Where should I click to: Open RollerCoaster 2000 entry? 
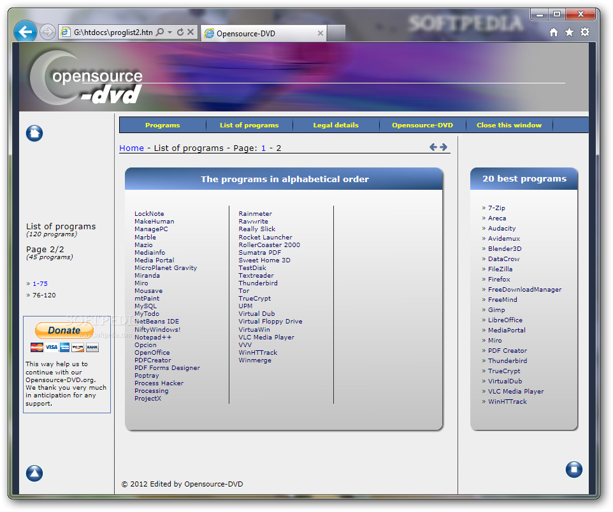click(270, 245)
